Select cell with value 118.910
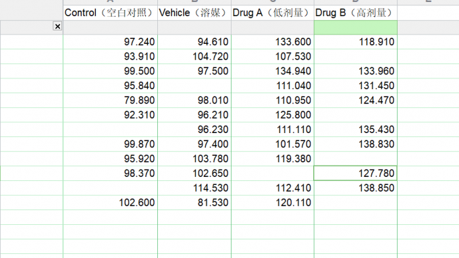The image size is (459, 258). coord(356,42)
